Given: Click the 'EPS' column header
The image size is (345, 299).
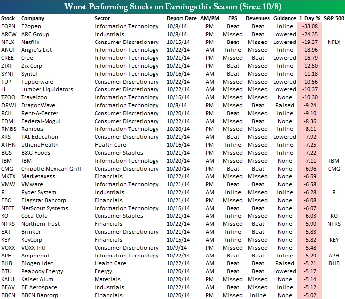Looking at the screenshot, I should tap(233, 18).
